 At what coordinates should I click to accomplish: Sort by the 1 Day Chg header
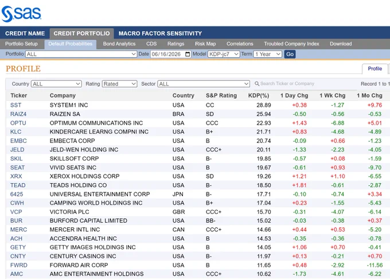[294, 95]
